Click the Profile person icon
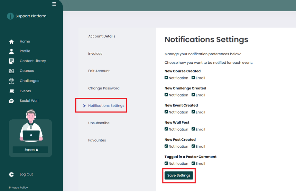This screenshot has width=296, height=193. (x=12, y=51)
